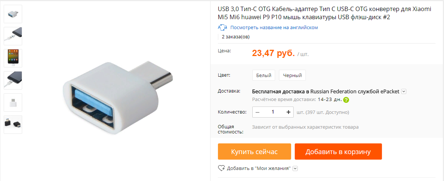The image size is (444, 181).
Task: Click the translate icon beside the English title link
Action: click(x=222, y=27)
